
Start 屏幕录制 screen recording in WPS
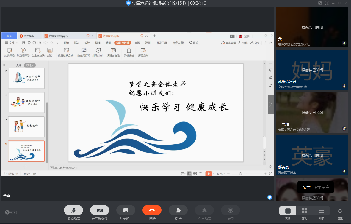[143, 52]
